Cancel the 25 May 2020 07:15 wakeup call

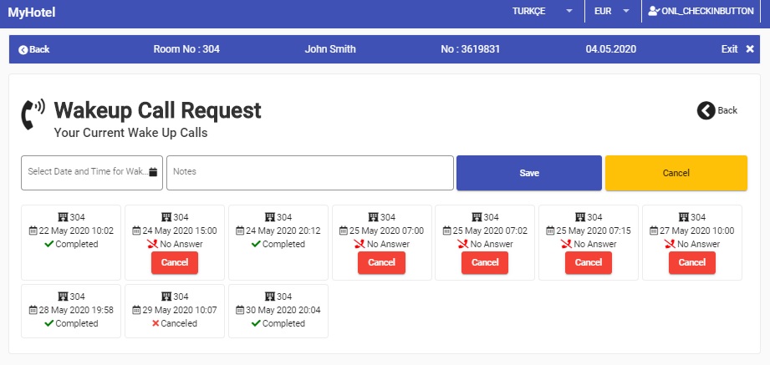(589, 263)
